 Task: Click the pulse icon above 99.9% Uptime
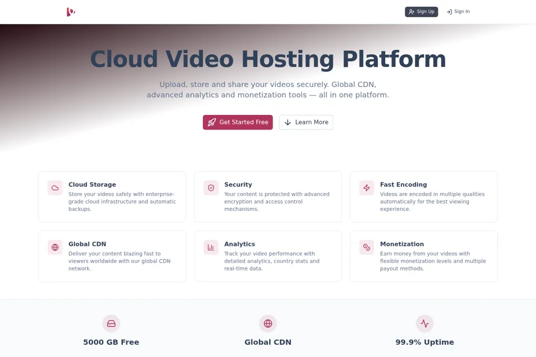[x=424, y=324]
